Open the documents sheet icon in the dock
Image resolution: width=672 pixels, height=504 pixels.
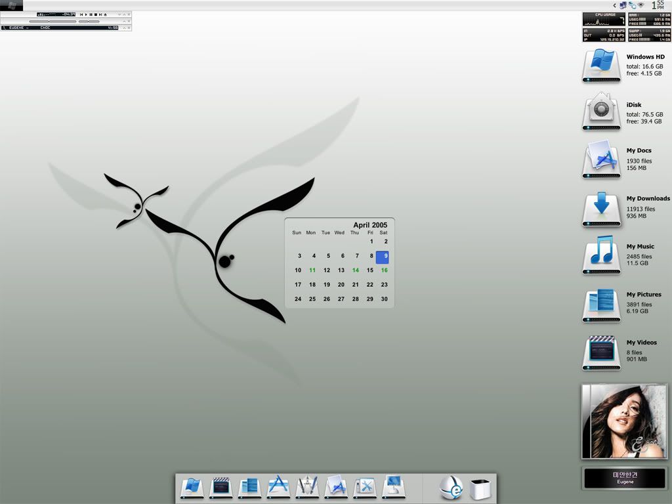point(336,486)
